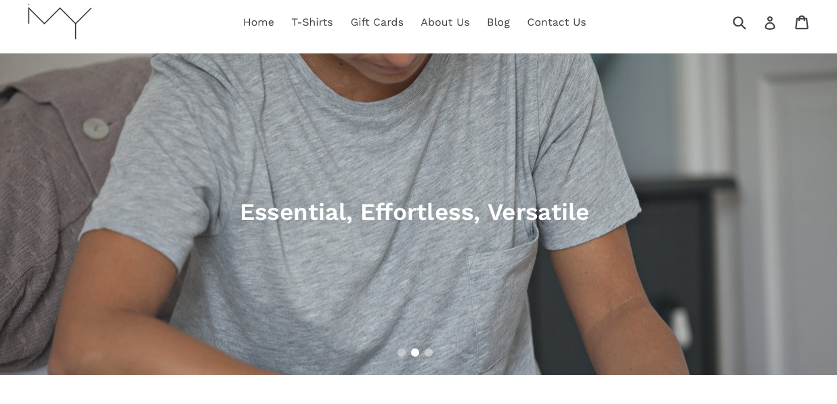Open the search magnifier icon
Viewport: 837px width, 404px height.
coord(739,22)
